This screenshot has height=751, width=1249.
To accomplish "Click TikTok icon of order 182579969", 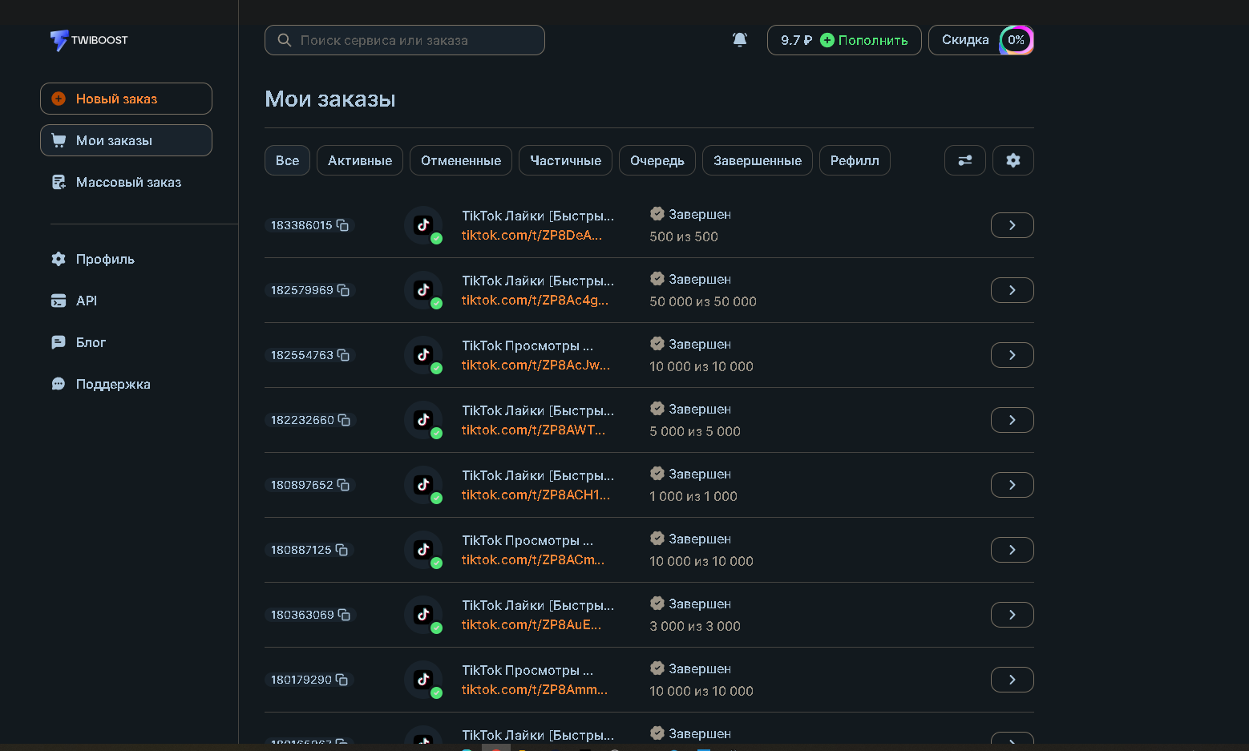I will click(x=423, y=290).
